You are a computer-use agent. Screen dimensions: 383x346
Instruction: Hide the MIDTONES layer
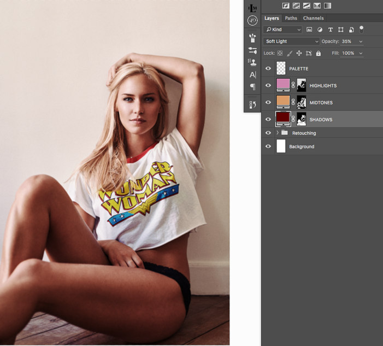(x=268, y=102)
